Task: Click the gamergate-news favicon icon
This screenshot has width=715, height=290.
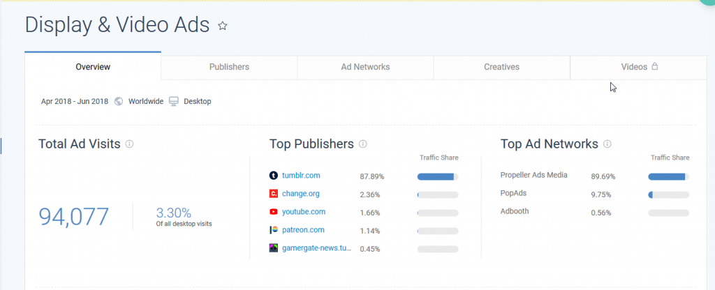Action: (x=274, y=248)
